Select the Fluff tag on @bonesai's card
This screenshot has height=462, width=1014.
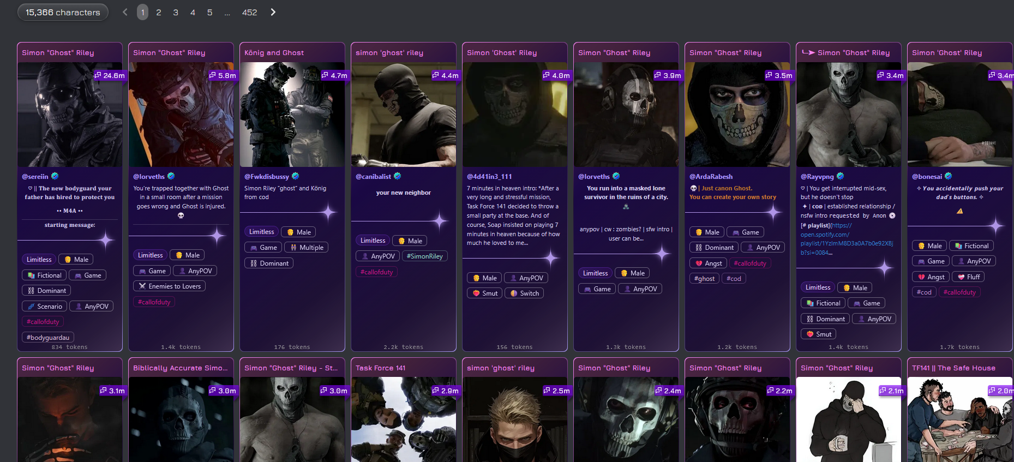click(x=969, y=277)
